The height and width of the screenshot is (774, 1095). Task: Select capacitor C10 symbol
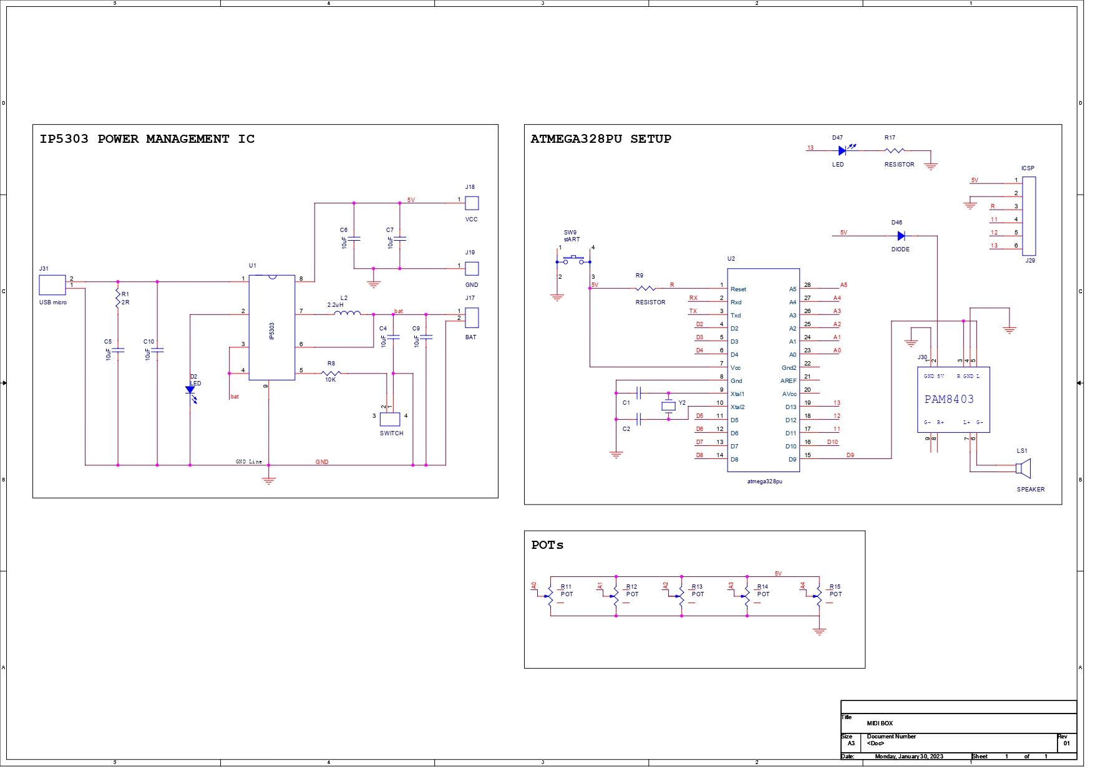pos(157,351)
